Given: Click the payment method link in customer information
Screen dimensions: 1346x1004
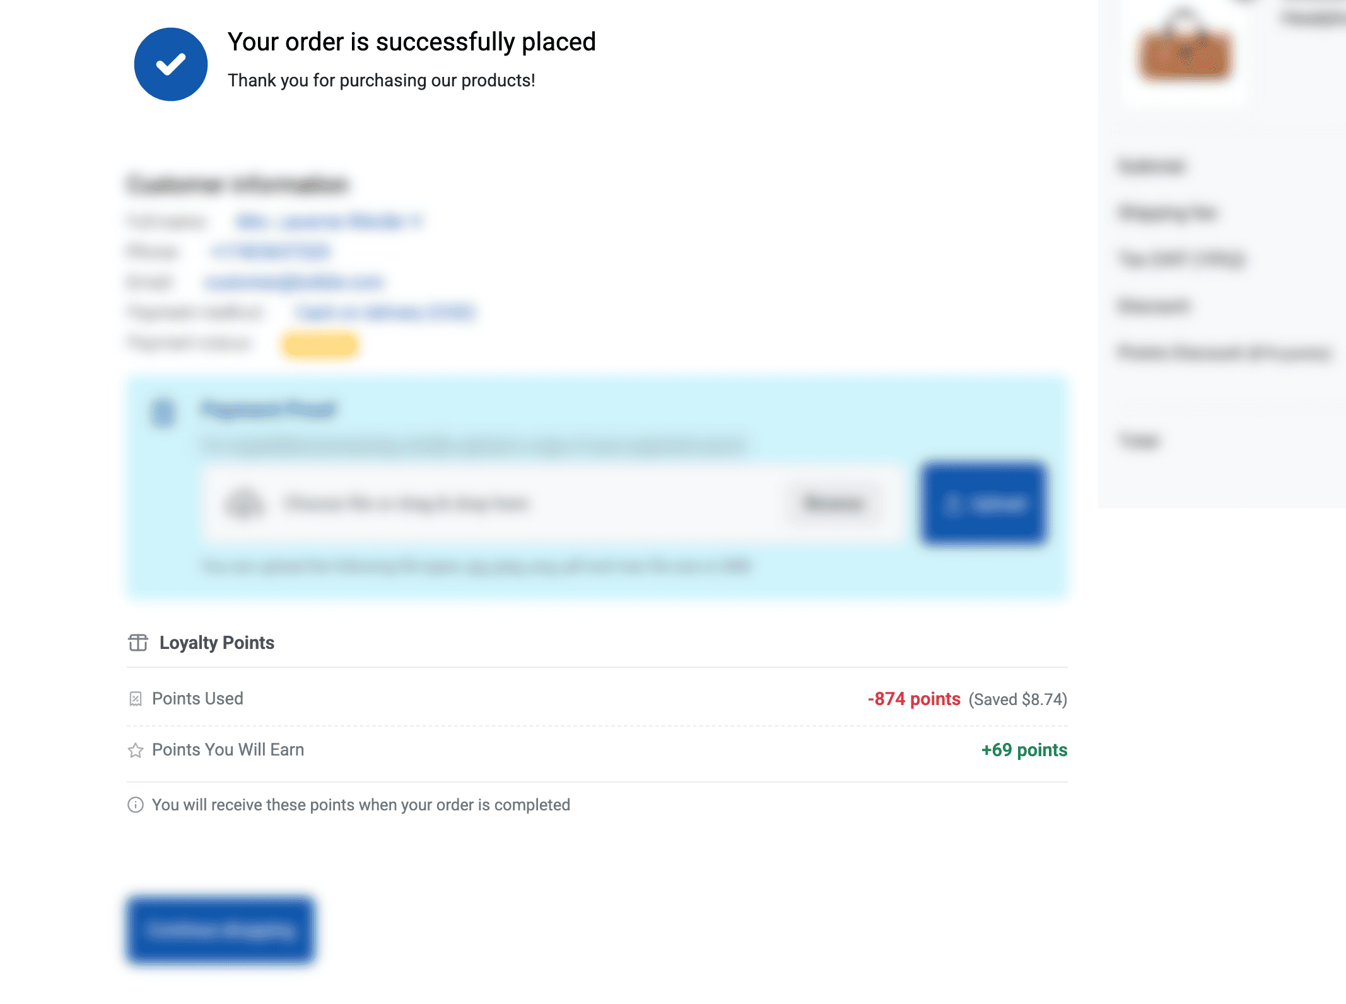Looking at the screenshot, I should pyautogui.click(x=385, y=312).
